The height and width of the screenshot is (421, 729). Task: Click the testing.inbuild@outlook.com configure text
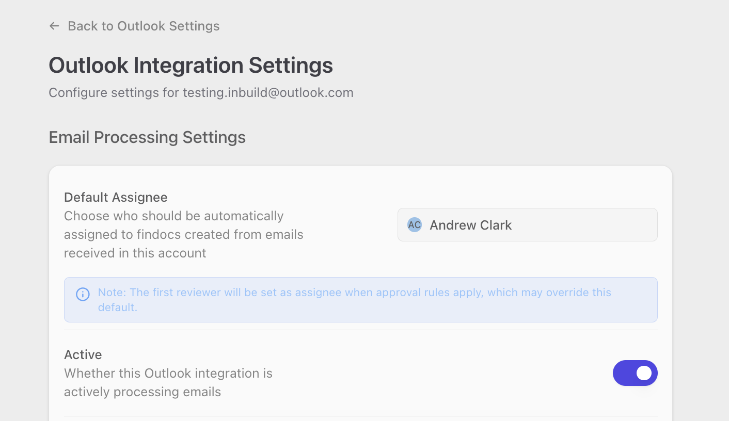(201, 93)
